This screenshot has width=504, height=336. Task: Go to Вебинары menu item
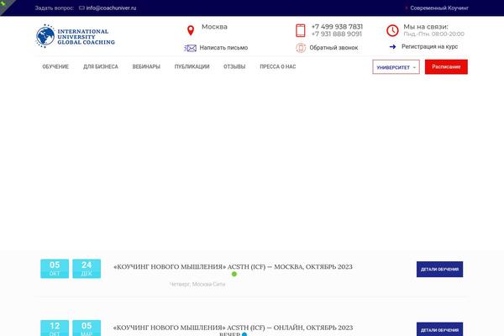point(146,66)
